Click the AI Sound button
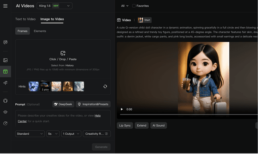The width and height of the screenshot is (258, 154). (158, 125)
